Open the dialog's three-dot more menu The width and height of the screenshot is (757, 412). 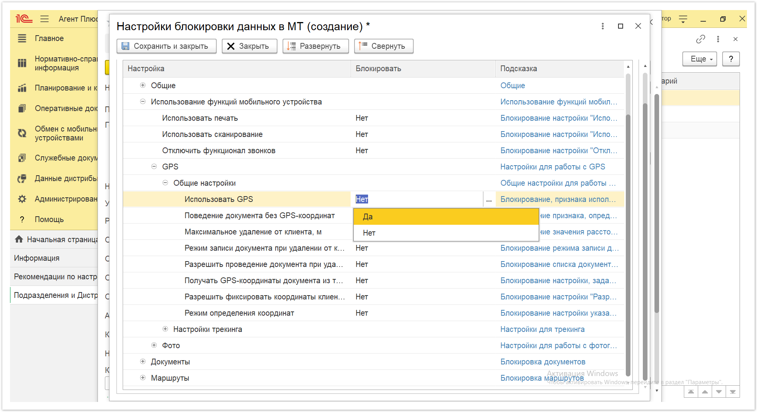tap(603, 26)
